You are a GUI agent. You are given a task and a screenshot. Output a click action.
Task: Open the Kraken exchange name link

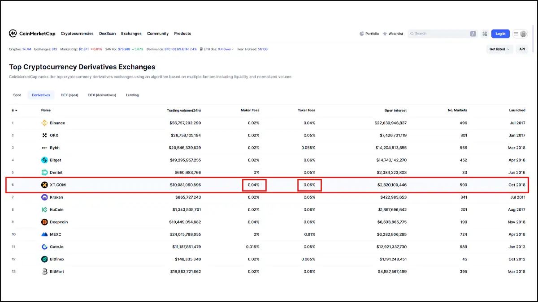(56, 197)
